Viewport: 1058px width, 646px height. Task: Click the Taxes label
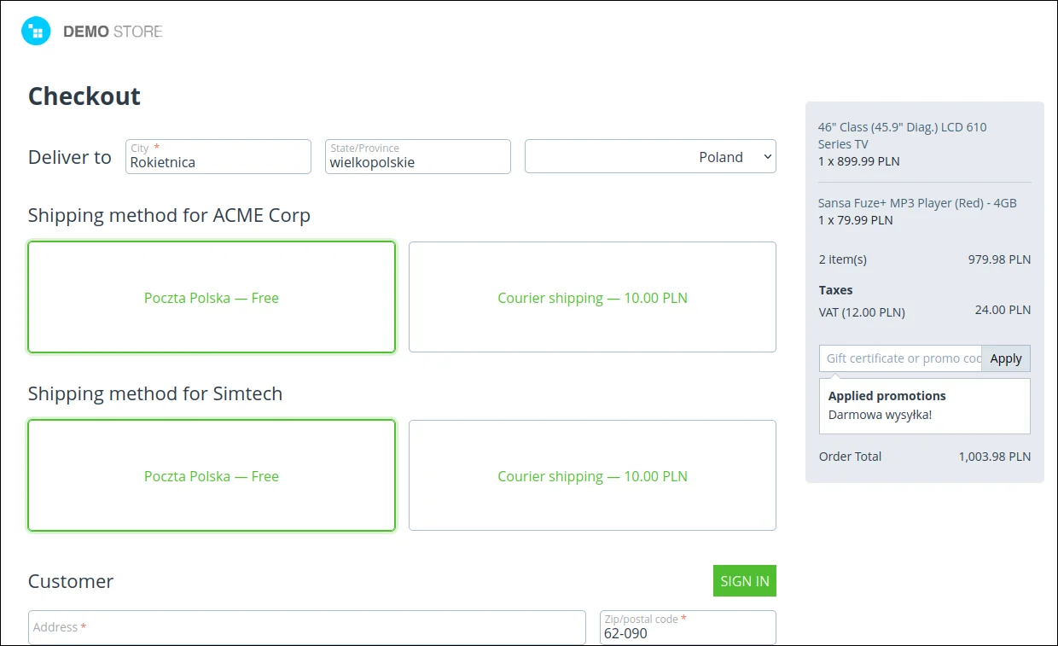click(x=836, y=290)
